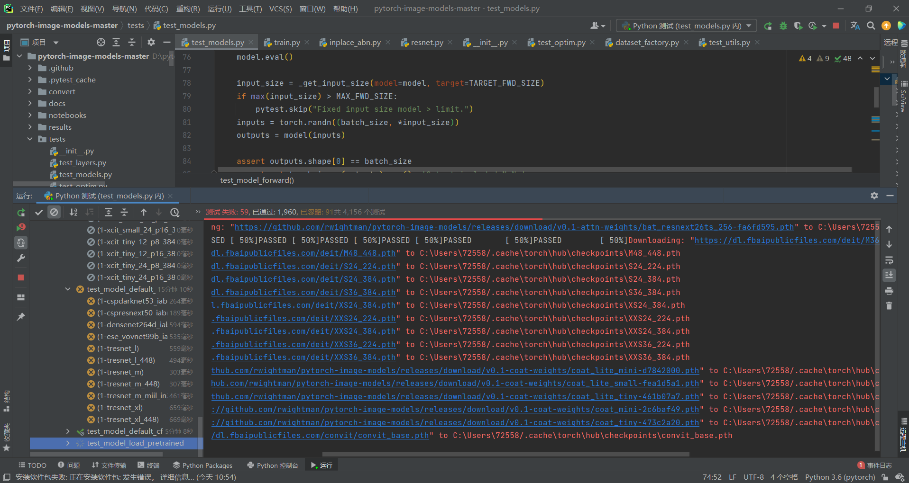Open run panel settings gear
909x483 pixels.
point(874,196)
